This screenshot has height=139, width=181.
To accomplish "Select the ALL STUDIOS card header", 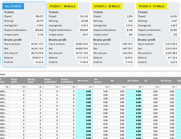I will [x=13, y=6].
